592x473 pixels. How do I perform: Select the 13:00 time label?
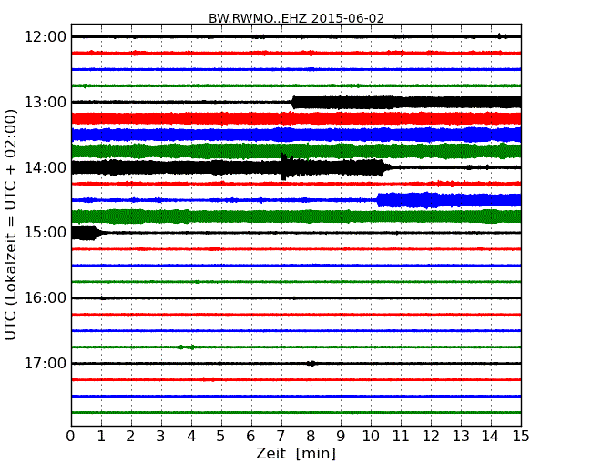pyautogui.click(x=46, y=102)
